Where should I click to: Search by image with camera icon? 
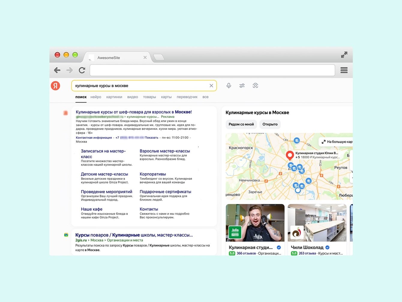(255, 86)
